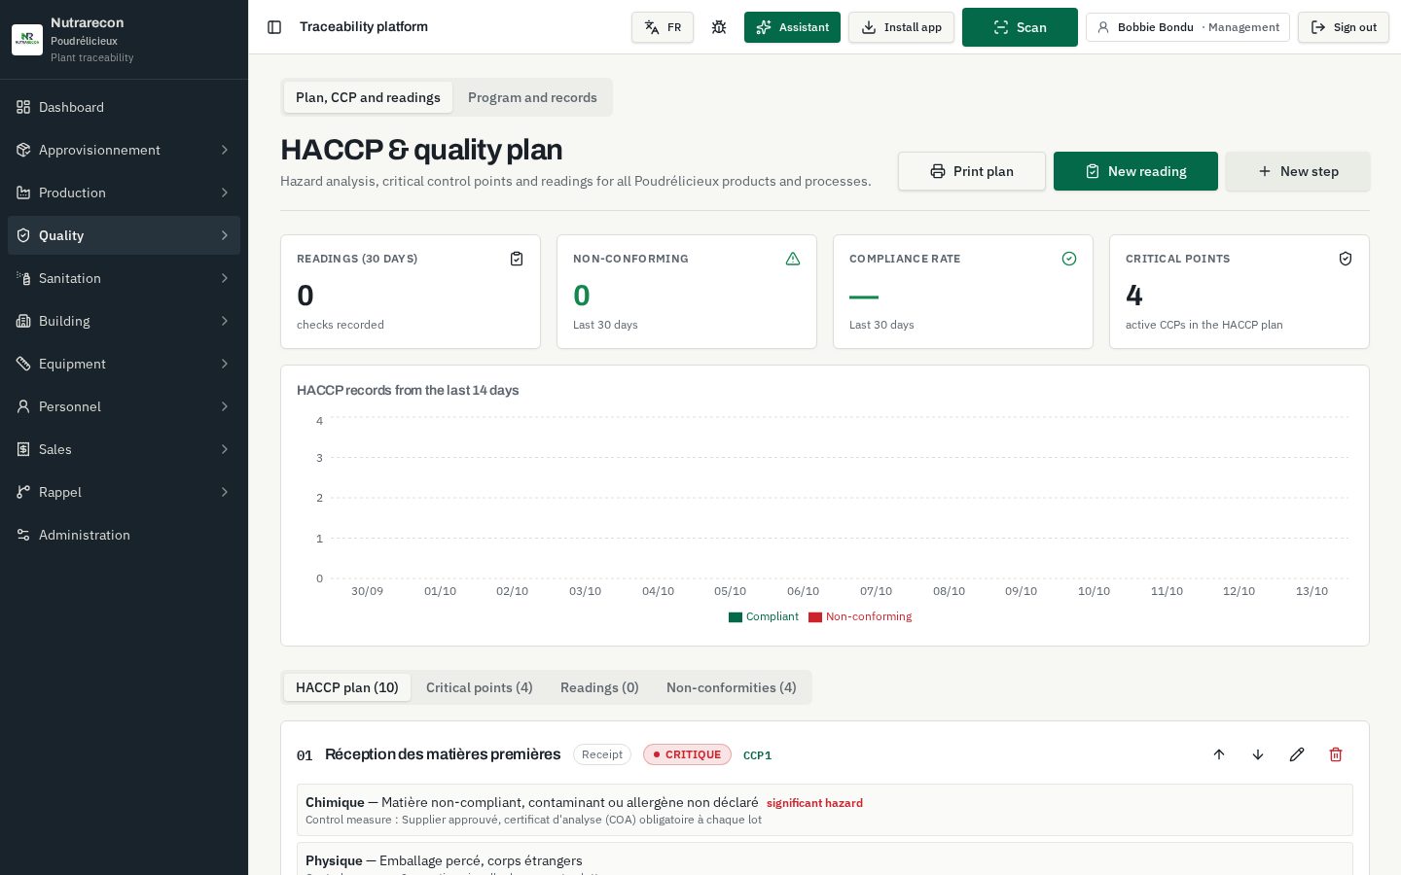Expand the Approvisionnement menu chevron
This screenshot has height=875, width=1401.
click(x=225, y=150)
